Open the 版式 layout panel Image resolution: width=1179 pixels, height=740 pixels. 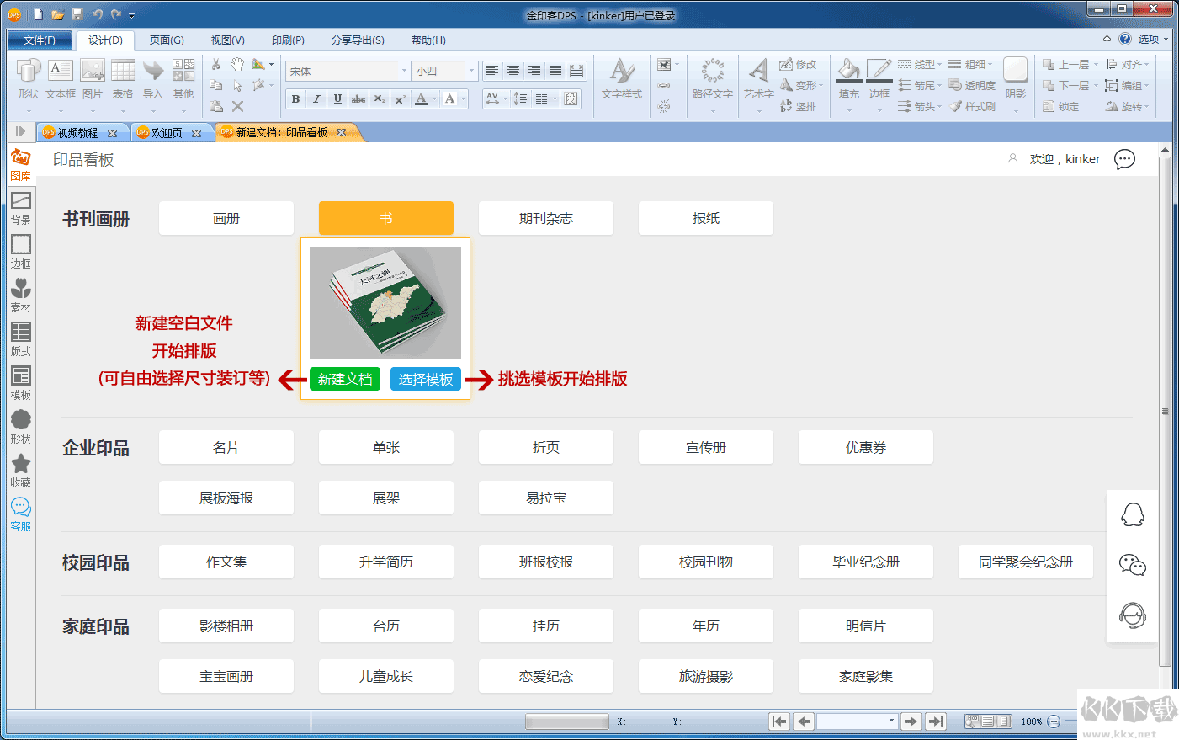21,339
